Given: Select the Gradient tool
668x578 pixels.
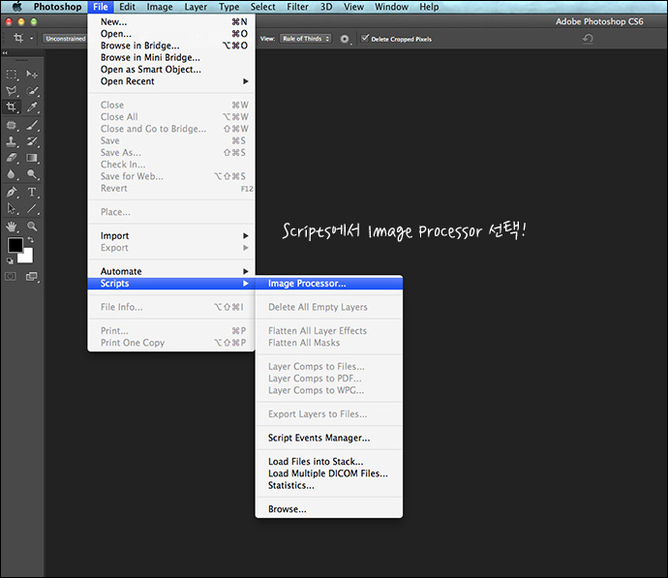Looking at the screenshot, I should point(32,158).
